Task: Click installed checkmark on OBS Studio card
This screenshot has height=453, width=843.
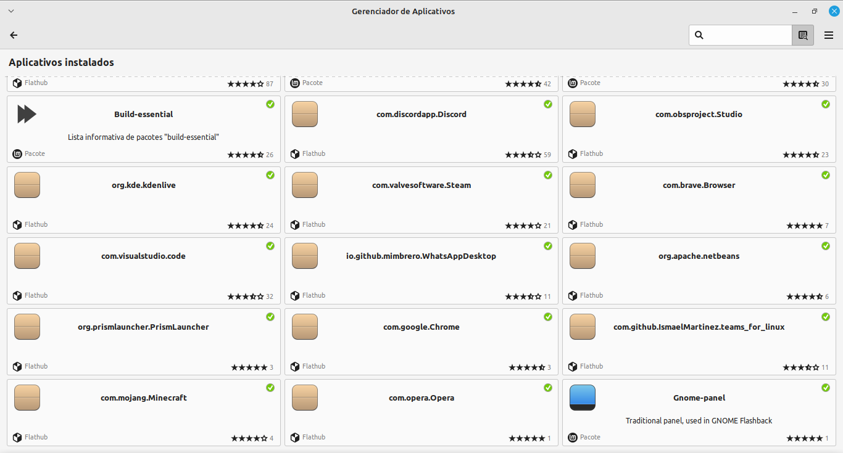Action: point(826,104)
